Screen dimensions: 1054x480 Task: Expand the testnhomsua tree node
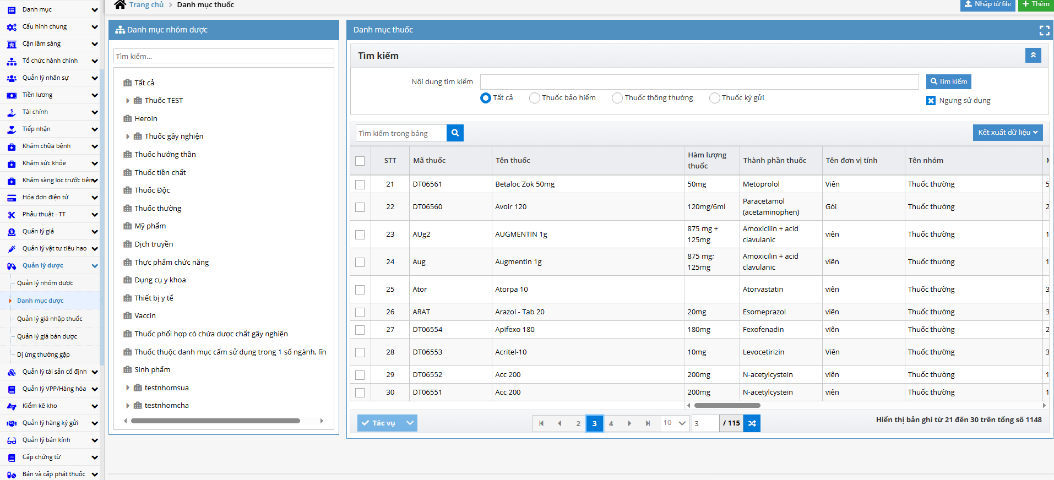(128, 388)
